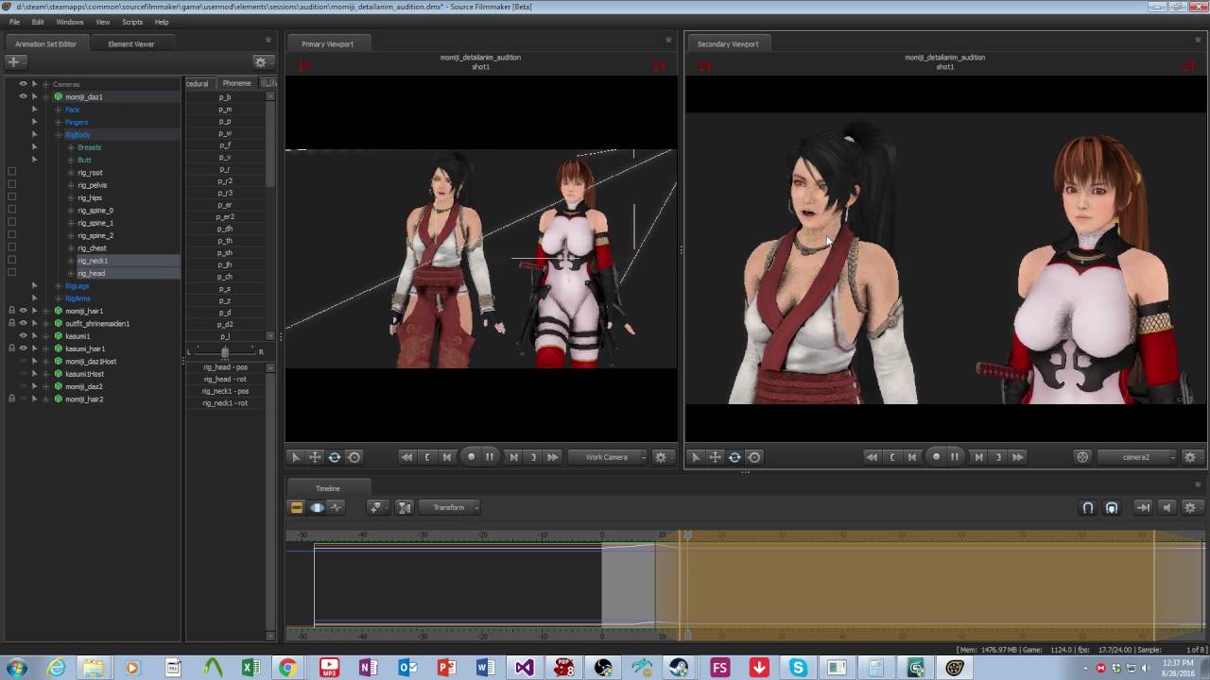Screen dimensions: 1210x680
Task: Select the move tool in Primary Viewport
Action: click(315, 457)
